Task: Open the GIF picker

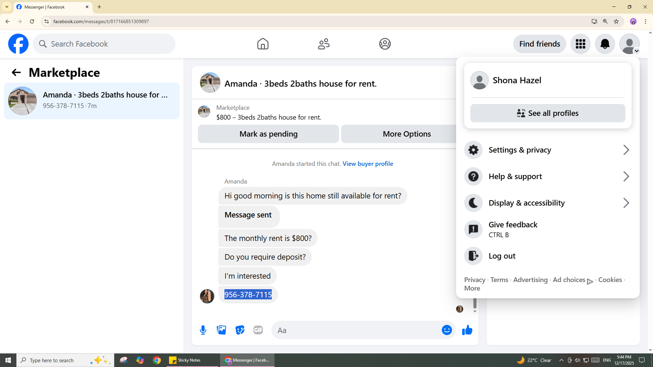Action: coord(258,330)
